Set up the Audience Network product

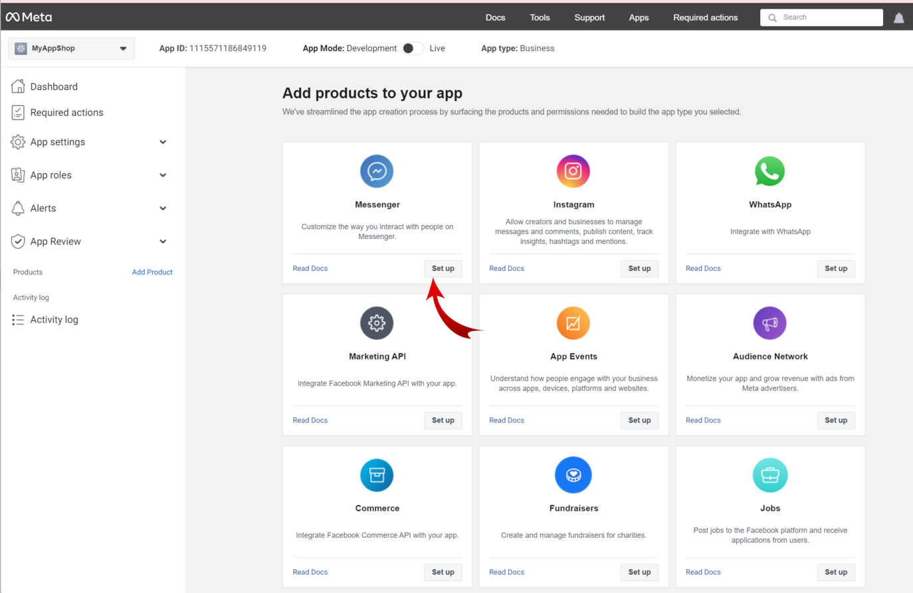click(836, 420)
